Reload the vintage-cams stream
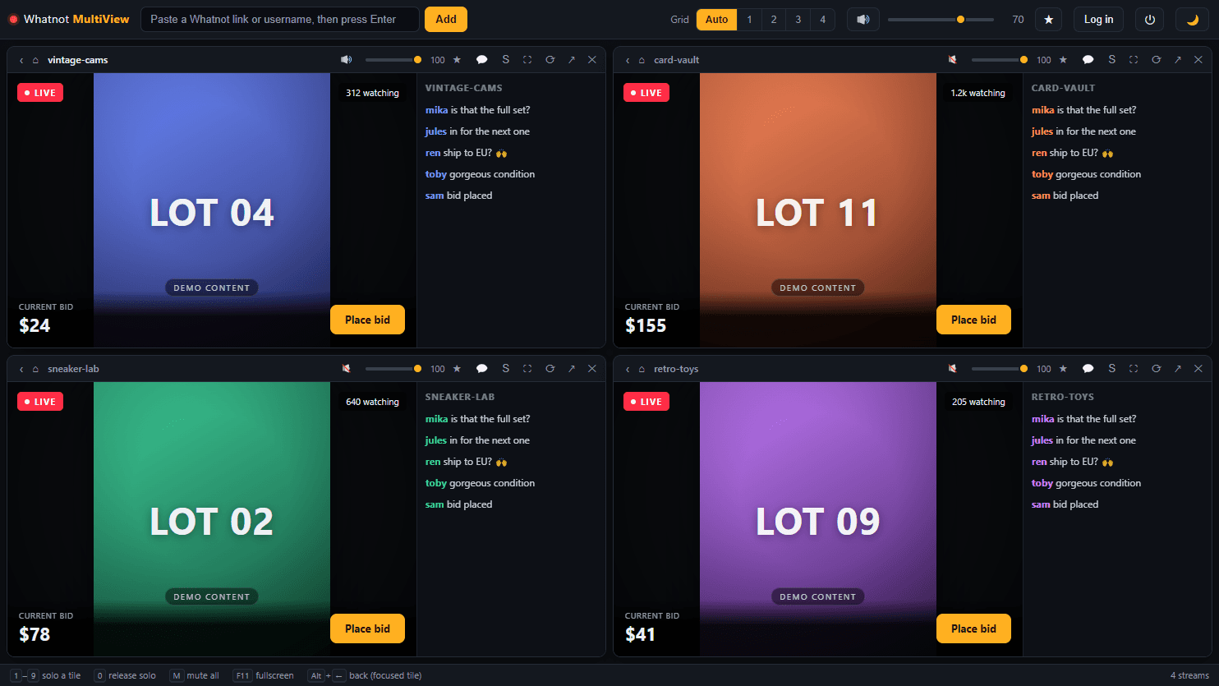Screen dimensions: 1219x686 (550, 60)
